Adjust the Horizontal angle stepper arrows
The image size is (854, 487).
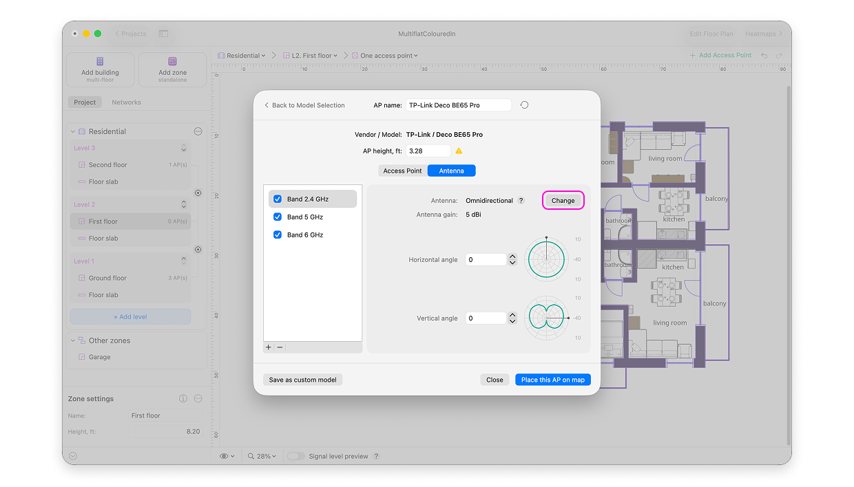coord(512,260)
